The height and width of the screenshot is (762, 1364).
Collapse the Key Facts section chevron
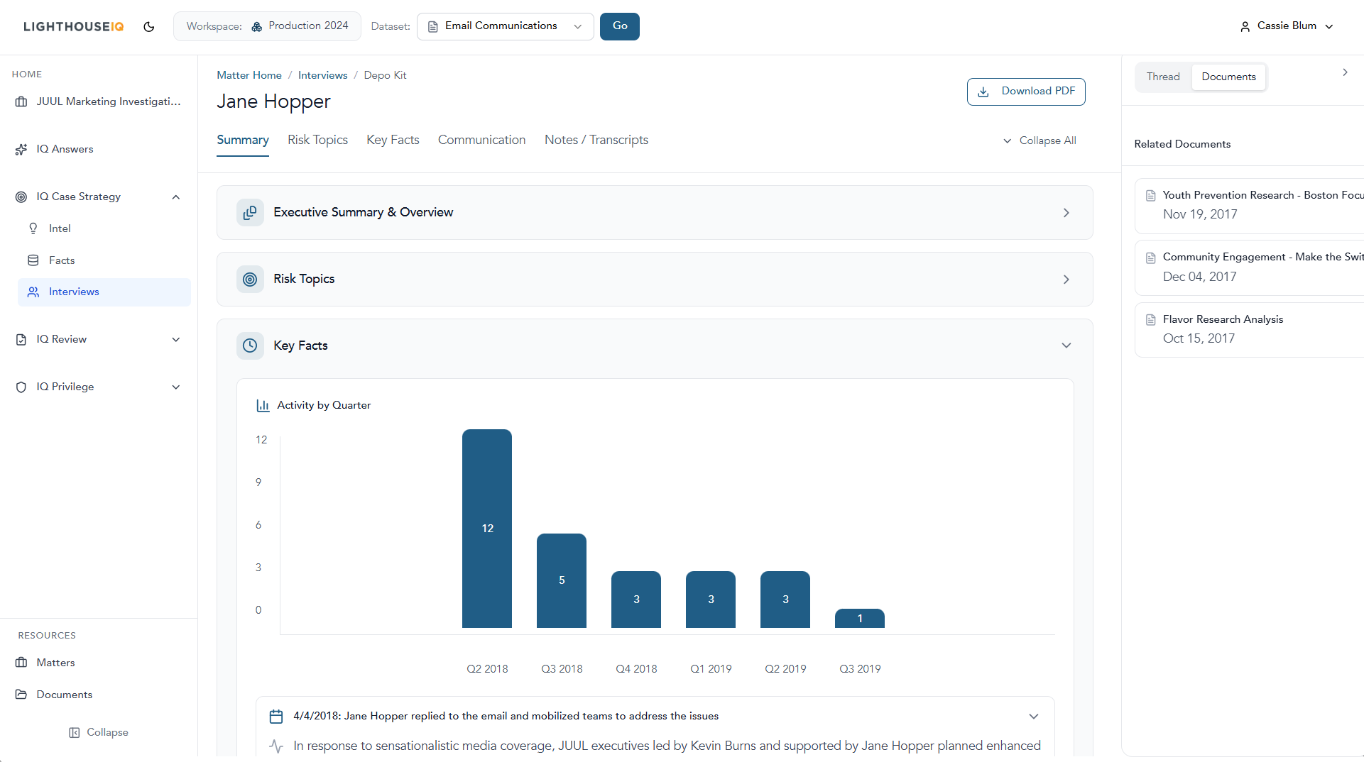click(1066, 346)
